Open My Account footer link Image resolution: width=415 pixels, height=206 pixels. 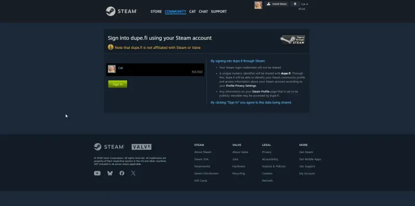pos(307,173)
